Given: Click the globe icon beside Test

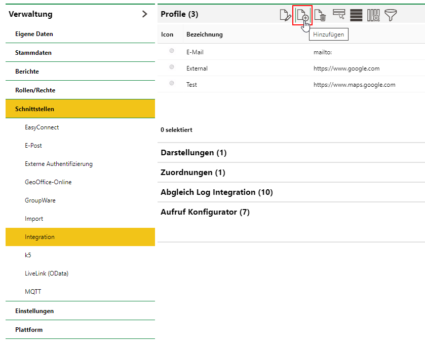Looking at the screenshot, I should click(x=171, y=84).
